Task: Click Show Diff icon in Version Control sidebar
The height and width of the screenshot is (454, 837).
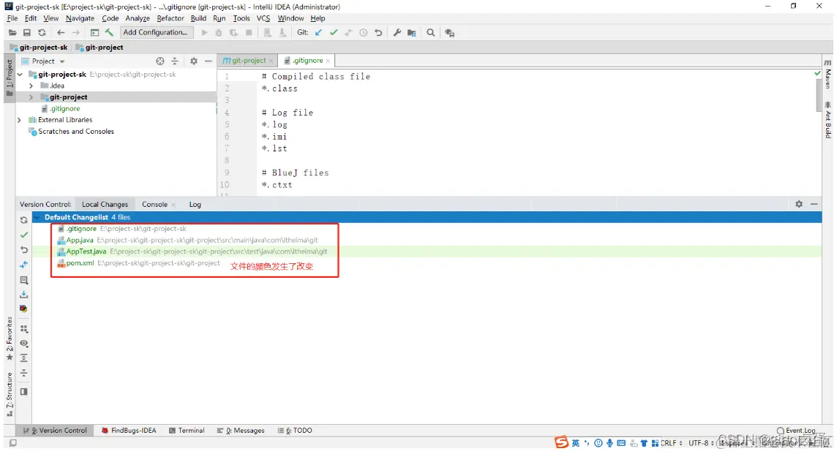Action: 24,265
